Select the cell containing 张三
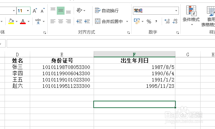215x129 pixels. click(x=18, y=67)
